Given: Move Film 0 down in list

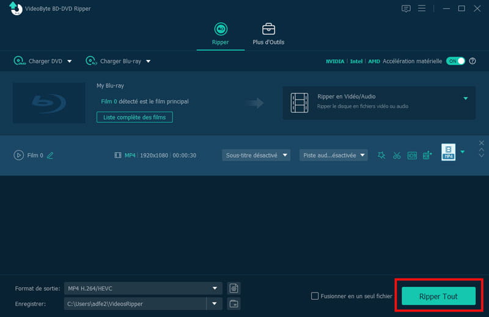Looking at the screenshot, I should 482,155.
